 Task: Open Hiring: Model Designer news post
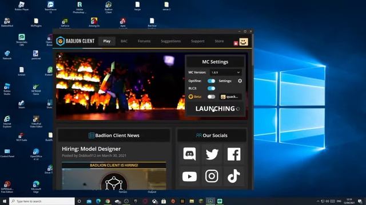(x=91, y=149)
